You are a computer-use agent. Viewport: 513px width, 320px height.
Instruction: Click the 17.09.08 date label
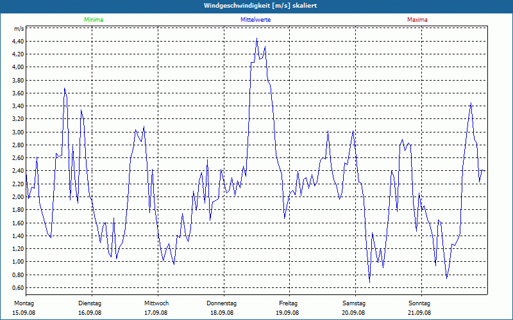tap(156, 313)
